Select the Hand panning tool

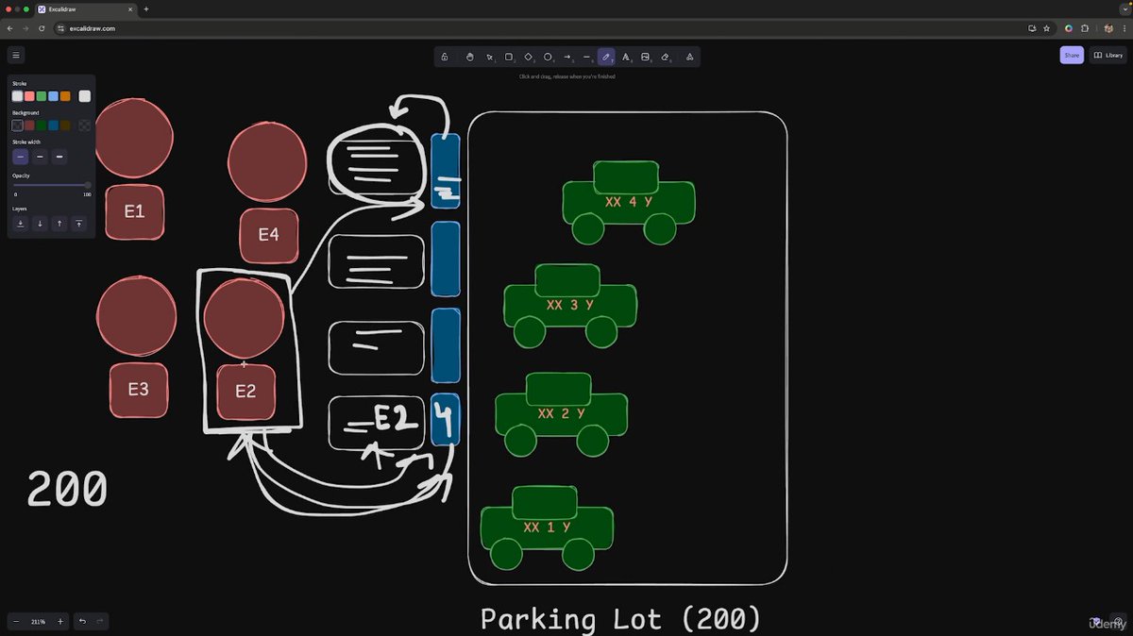click(469, 57)
